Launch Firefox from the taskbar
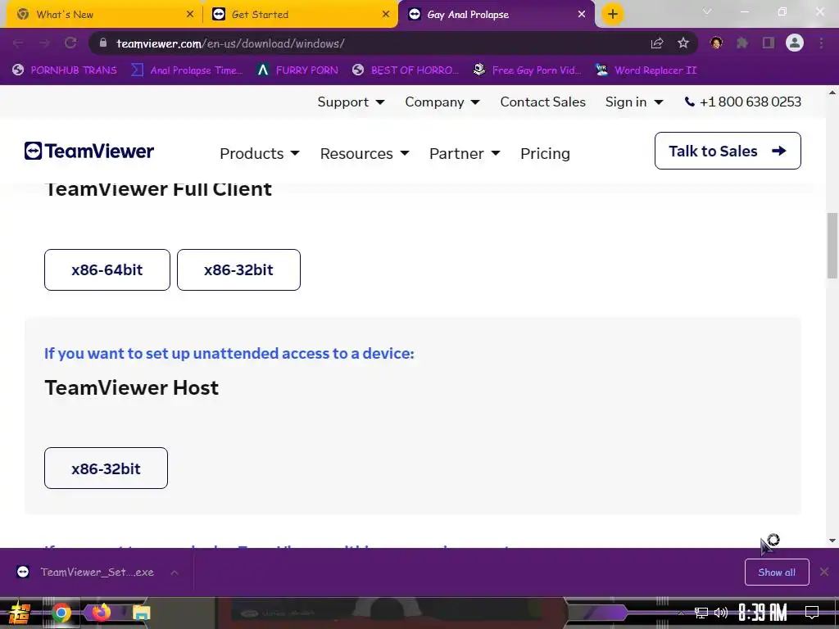This screenshot has width=839, height=629. coord(101,612)
